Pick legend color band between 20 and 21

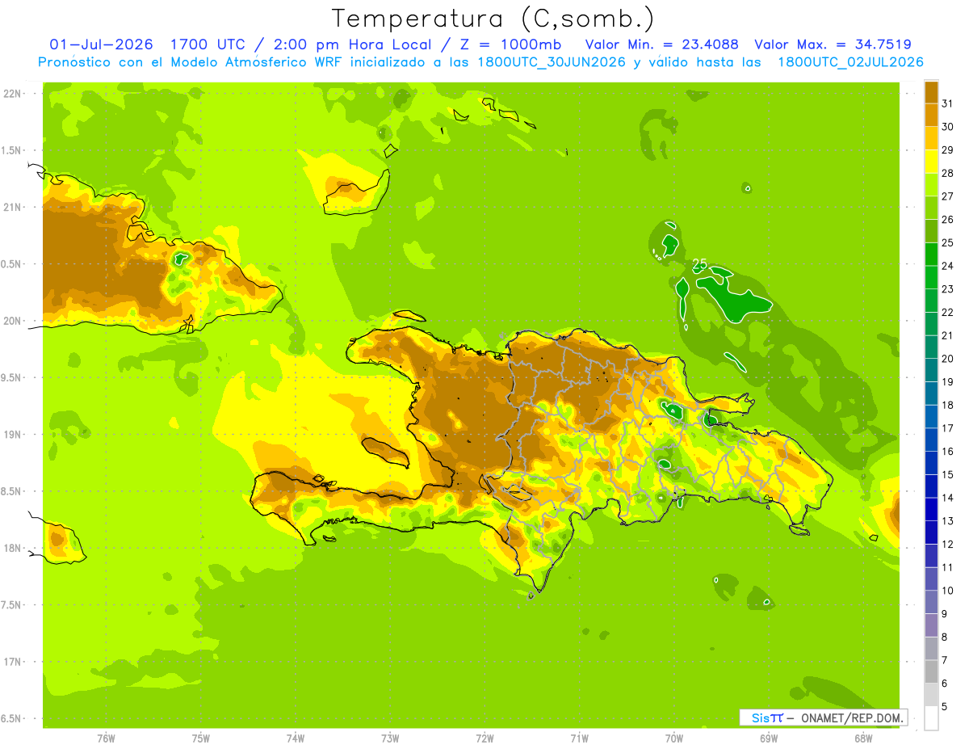click(x=931, y=347)
